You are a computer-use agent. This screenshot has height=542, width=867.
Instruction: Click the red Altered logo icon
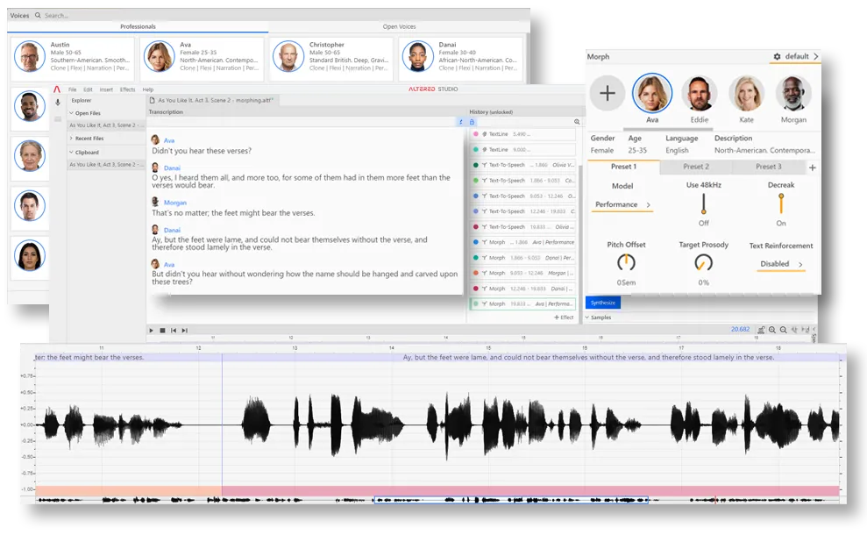coord(57,89)
